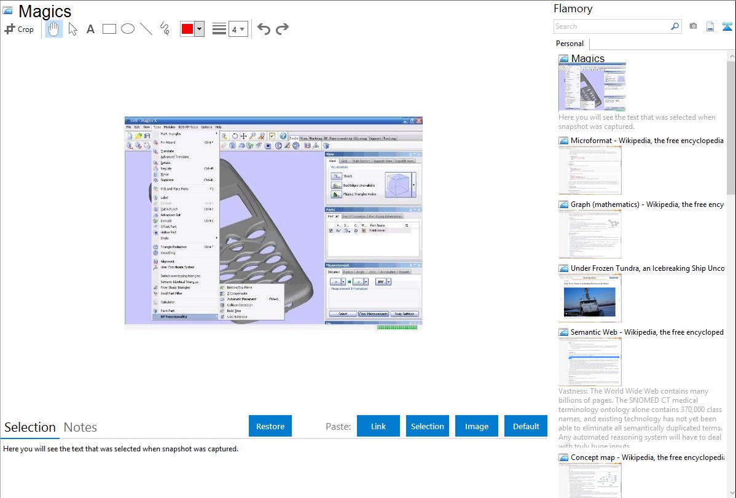Click the 'Flamory' heading
736x498 pixels.
coord(573,9)
